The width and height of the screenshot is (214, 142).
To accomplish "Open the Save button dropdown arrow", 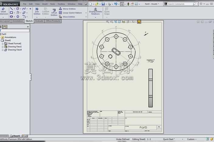I will pyautogui.click(x=106, y=4).
